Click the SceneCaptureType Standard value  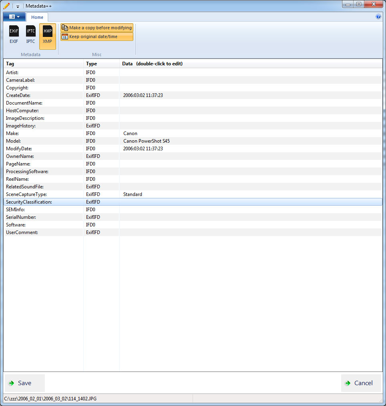[x=133, y=194]
